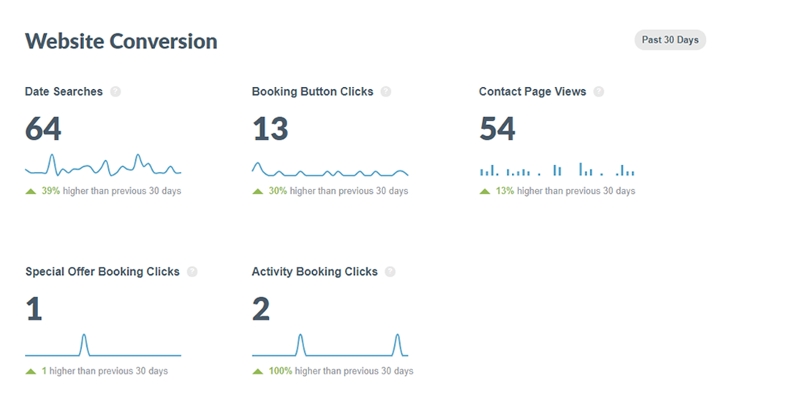The image size is (786, 400).
Task: Click the Booking Button Clicks value 13
Action: pyautogui.click(x=271, y=129)
